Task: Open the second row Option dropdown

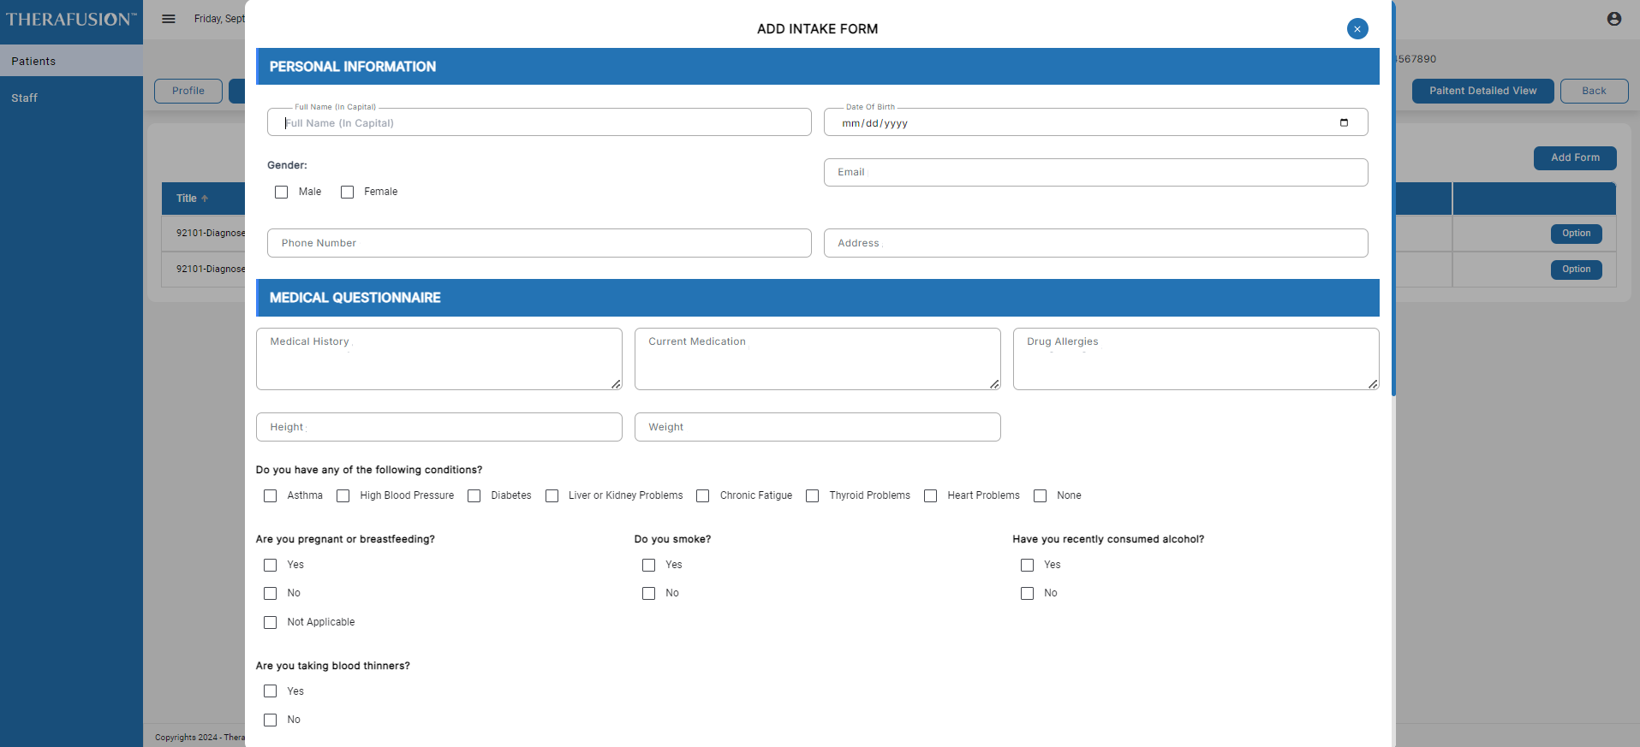Action: [1576, 270]
